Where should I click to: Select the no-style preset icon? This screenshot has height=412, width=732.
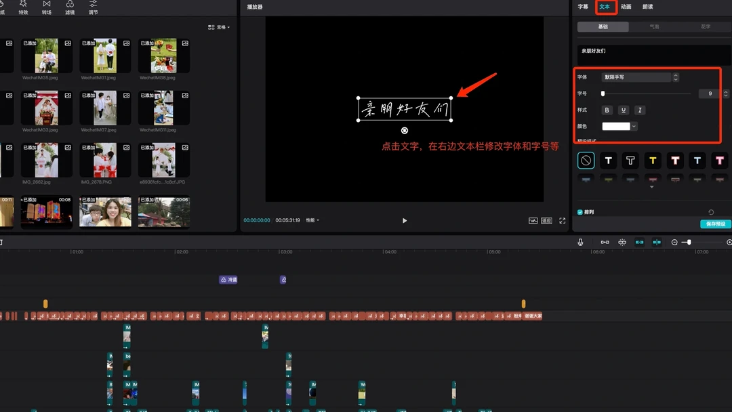pyautogui.click(x=586, y=161)
